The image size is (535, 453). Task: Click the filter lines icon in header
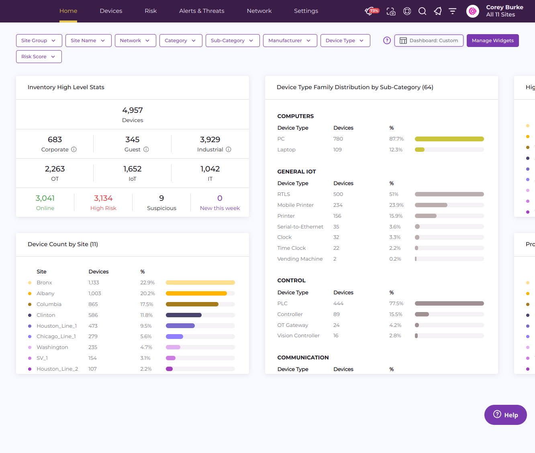click(453, 11)
